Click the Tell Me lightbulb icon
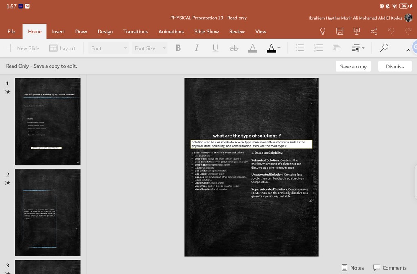This screenshot has width=417, height=274. click(323, 31)
